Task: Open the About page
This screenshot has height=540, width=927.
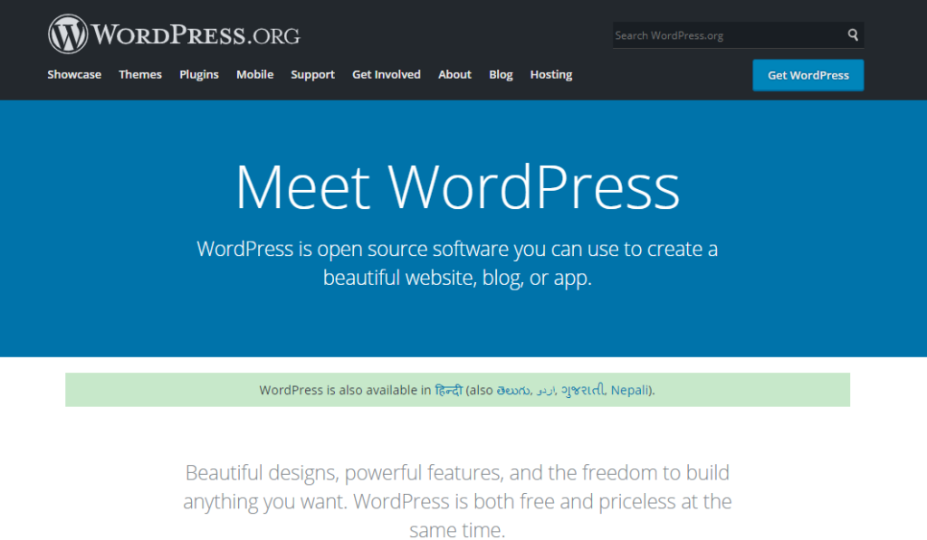Action: 454,74
